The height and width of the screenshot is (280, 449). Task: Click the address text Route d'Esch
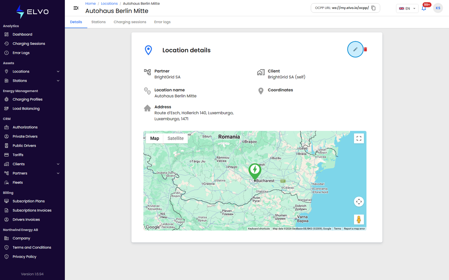[x=194, y=116]
